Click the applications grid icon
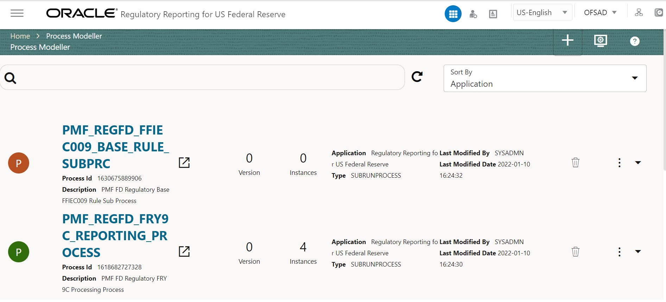Viewport: 666px width, 302px height. click(x=453, y=14)
